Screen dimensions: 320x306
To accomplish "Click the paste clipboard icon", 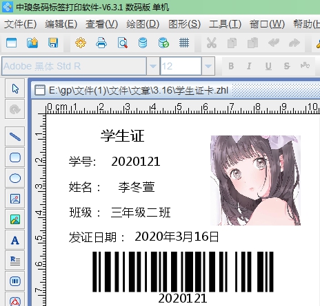I will point(252,43).
